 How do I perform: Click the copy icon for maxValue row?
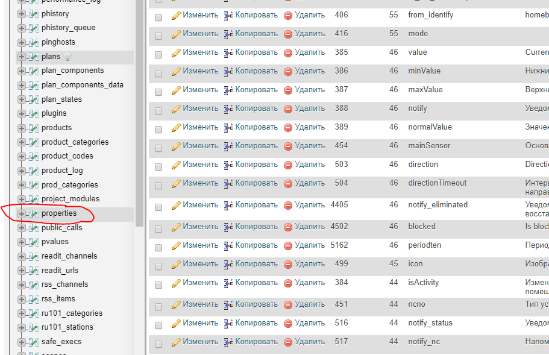point(228,90)
